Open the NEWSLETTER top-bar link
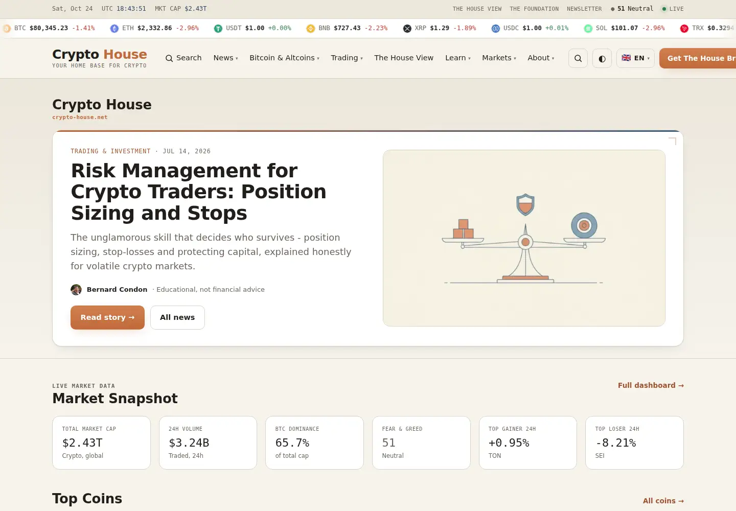Screen dimensions: 736x511 [584, 9]
